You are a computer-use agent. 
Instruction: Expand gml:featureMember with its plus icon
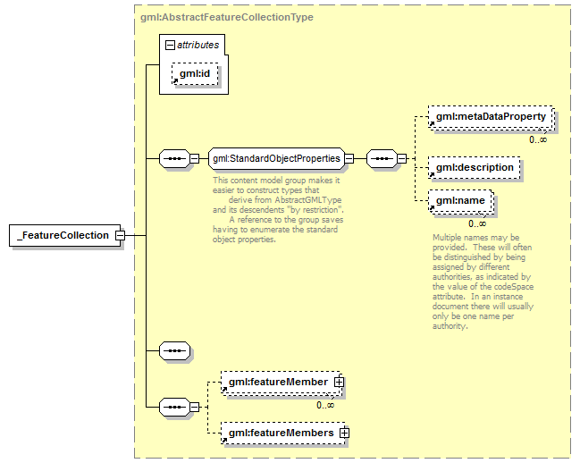pos(339,383)
